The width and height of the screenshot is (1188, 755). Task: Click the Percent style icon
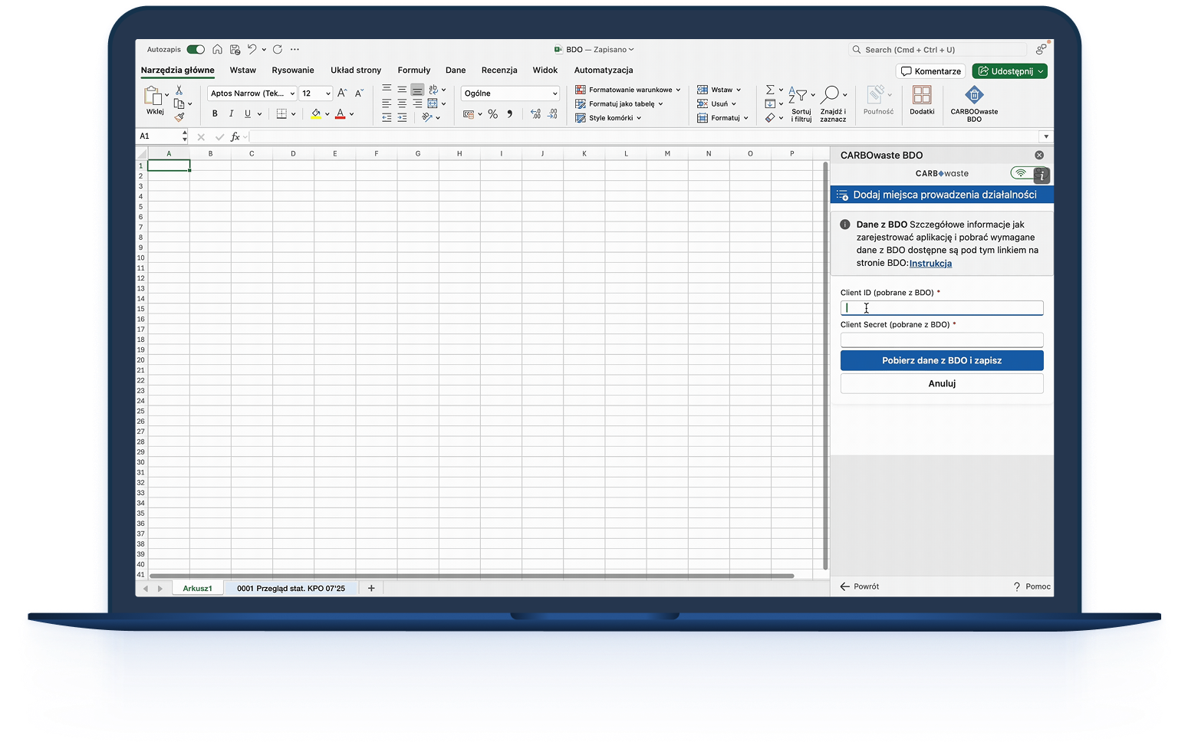tap(492, 114)
